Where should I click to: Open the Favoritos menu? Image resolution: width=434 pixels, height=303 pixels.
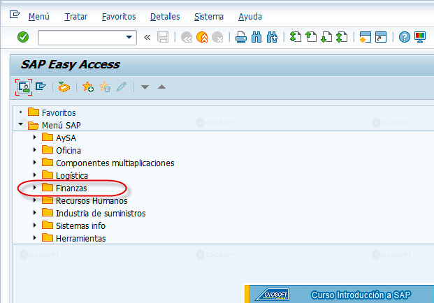point(119,17)
